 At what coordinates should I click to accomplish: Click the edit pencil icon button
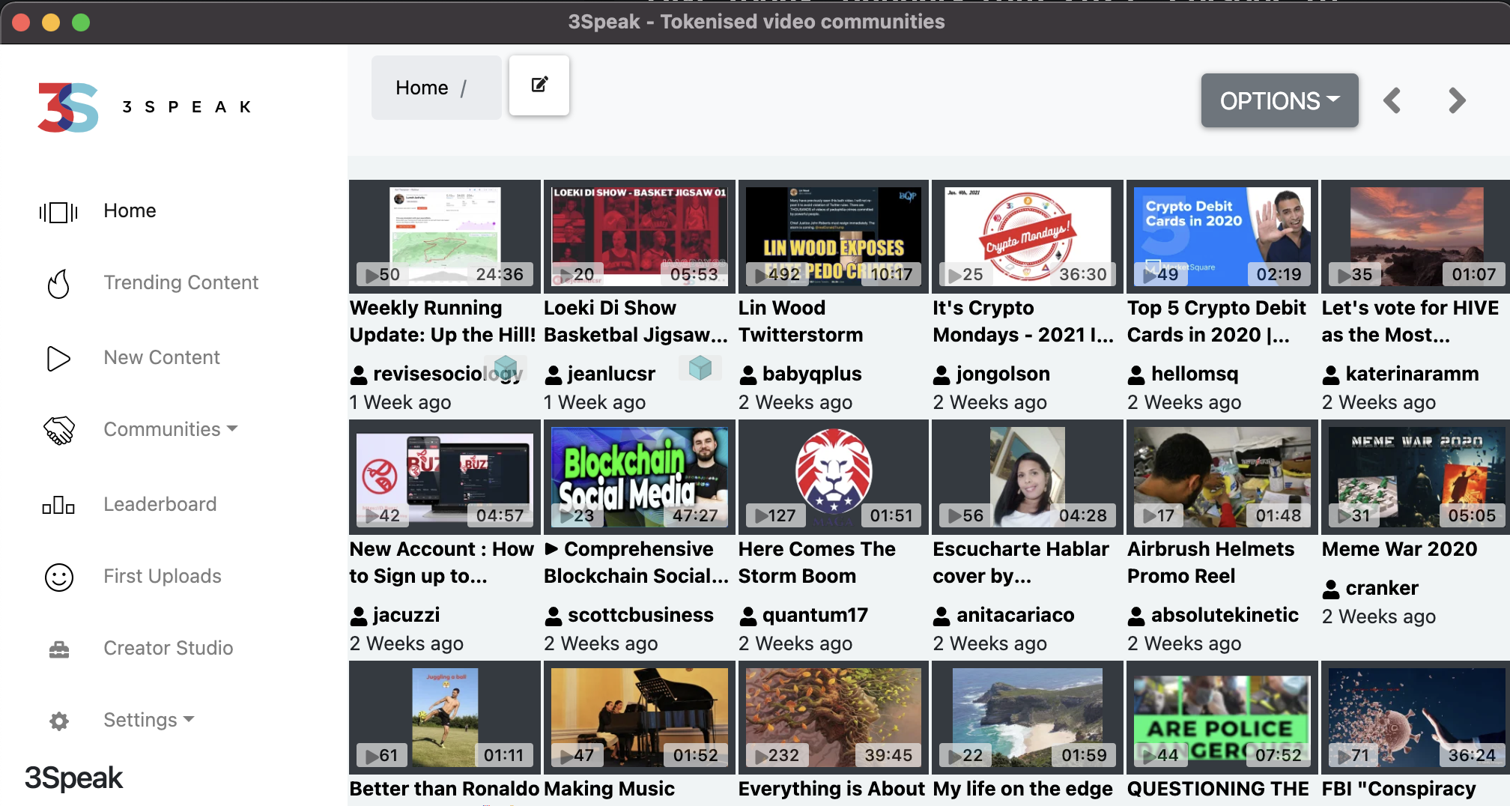[x=539, y=85]
